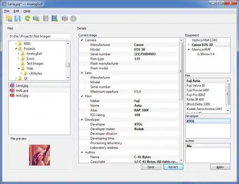Click the NSIS folder icon

click(x=20, y=44)
